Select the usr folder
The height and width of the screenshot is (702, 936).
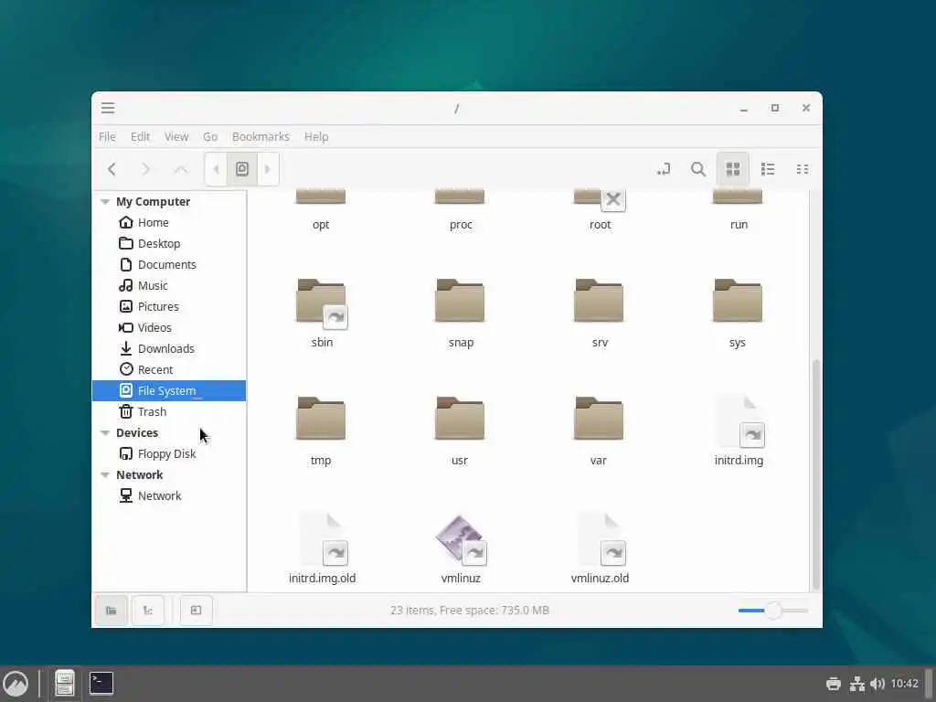pyautogui.click(x=460, y=431)
